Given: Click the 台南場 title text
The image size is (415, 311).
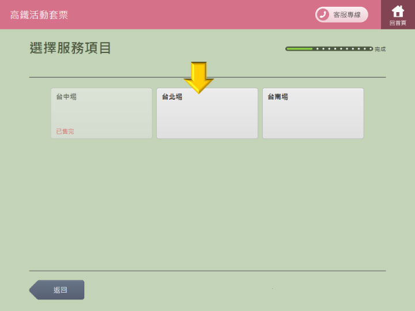Looking at the screenshot, I should (x=278, y=97).
